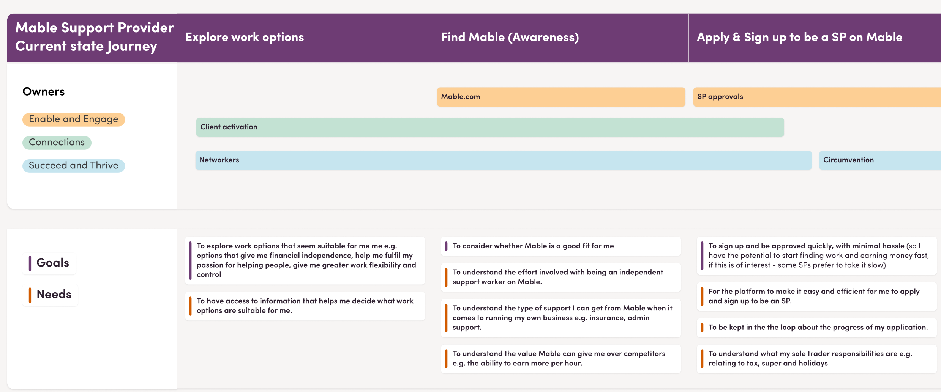The height and width of the screenshot is (392, 941).
Task: Click the Networkers blue bar
Action: [504, 160]
